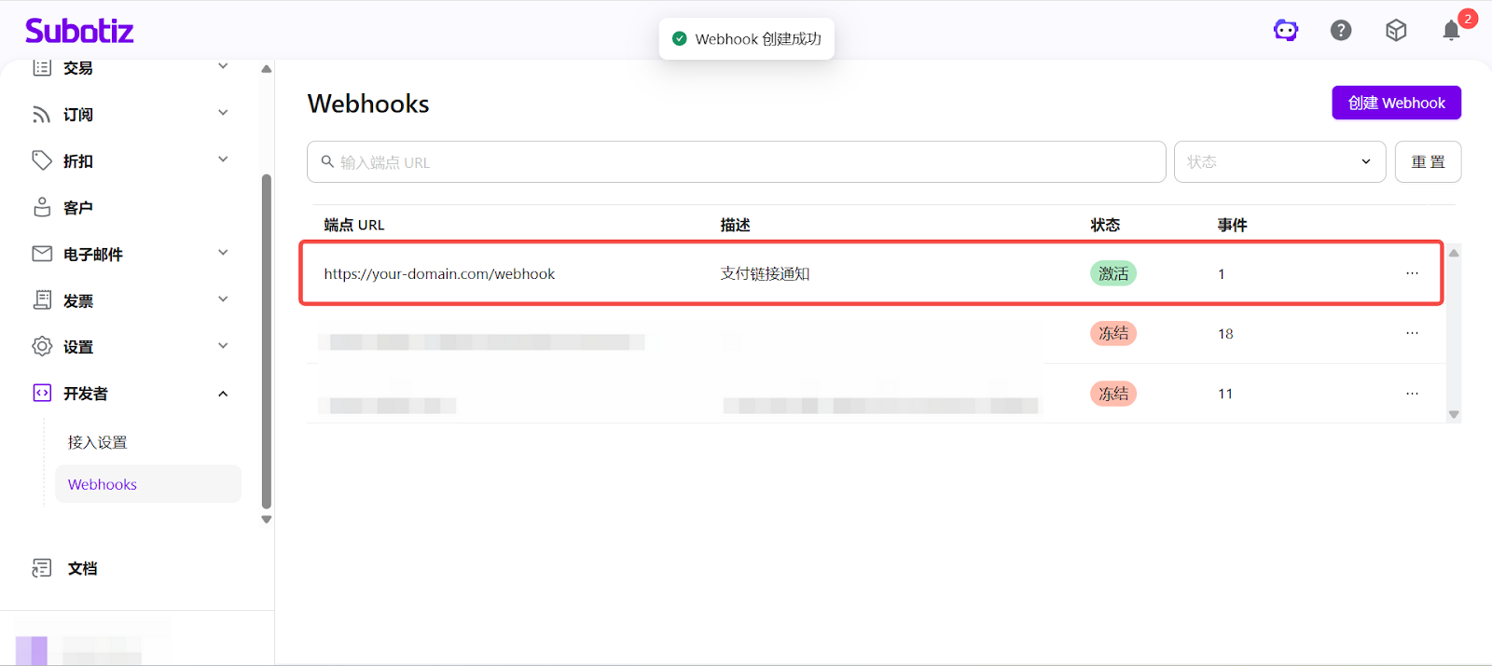Collapse the 开发者 developer section
Image resolution: width=1492 pixels, height=666 pixels.
tap(223, 394)
